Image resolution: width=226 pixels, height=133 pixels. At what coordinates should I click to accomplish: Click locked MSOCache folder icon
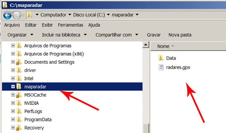point(19,95)
